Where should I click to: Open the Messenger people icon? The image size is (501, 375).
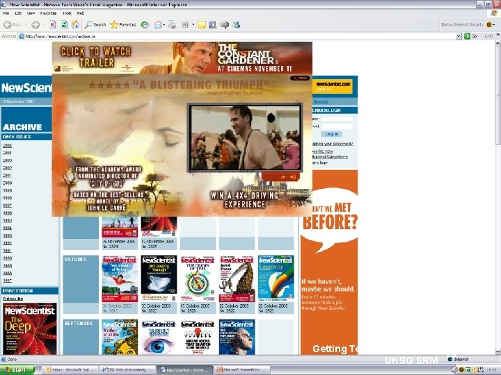237,24
